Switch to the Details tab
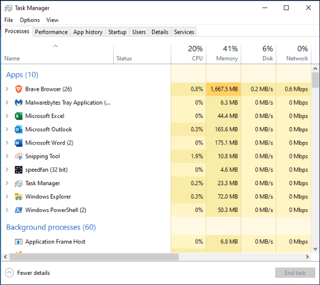The width and height of the screenshot is (320, 285). tap(160, 32)
